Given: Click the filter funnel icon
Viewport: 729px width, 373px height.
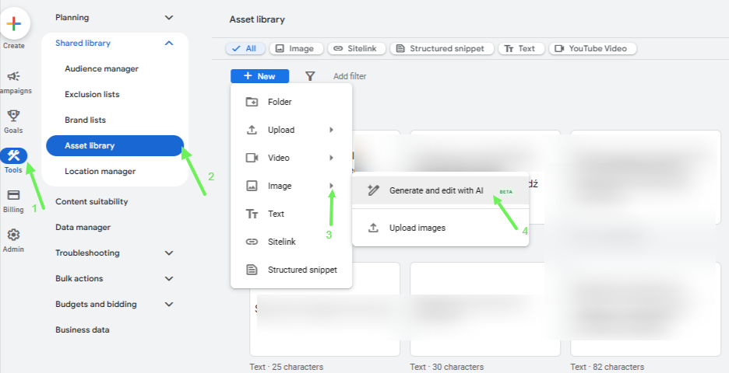Looking at the screenshot, I should coord(310,76).
